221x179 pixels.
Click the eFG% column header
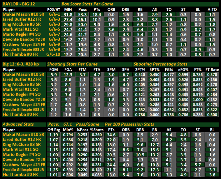pos(183,70)
